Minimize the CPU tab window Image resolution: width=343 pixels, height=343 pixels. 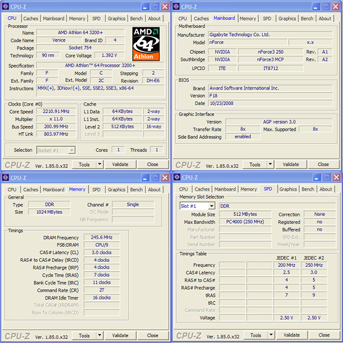point(145,6)
